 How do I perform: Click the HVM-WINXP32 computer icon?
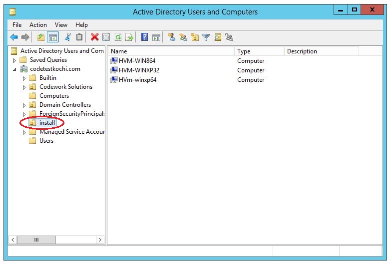(x=114, y=70)
